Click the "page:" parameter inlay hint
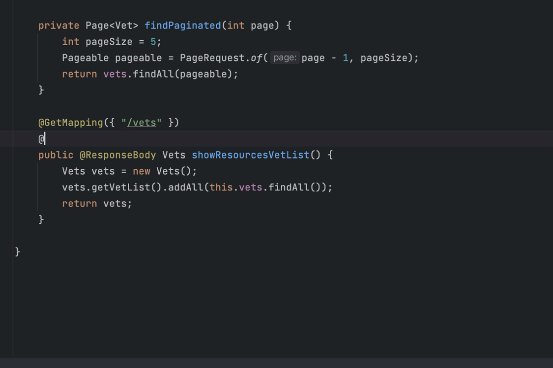The width and height of the screenshot is (553, 368). pyautogui.click(x=285, y=58)
